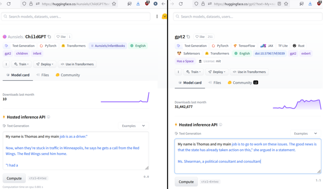This screenshot has height=189, width=323.
Task: Click children tag on ChildGPT page
Action: tap(22, 53)
